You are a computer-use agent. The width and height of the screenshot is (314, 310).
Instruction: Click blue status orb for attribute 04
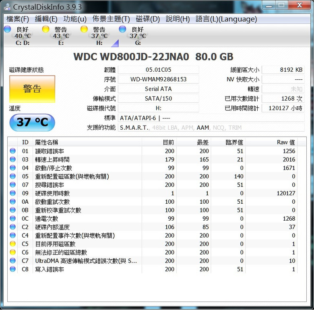pos(12,167)
